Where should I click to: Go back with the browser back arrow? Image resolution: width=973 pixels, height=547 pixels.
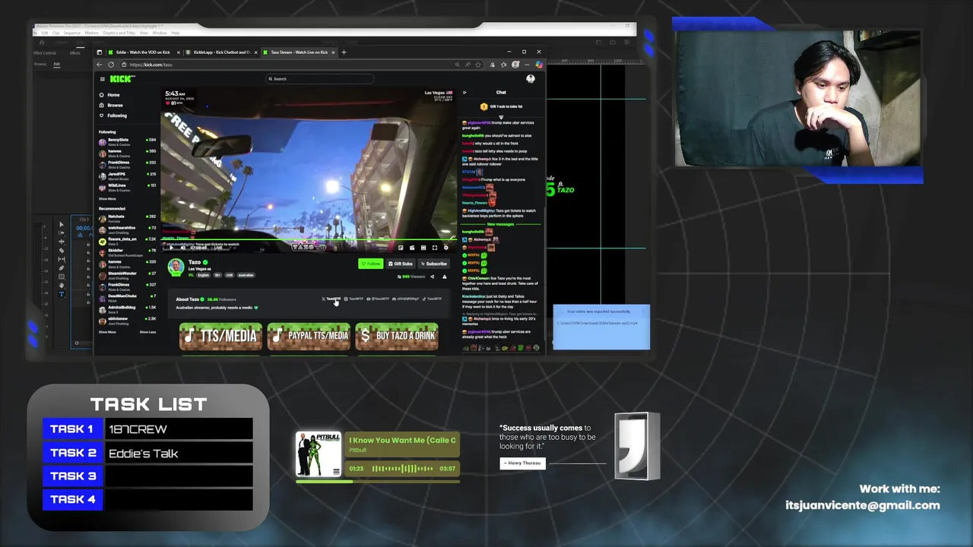[100, 65]
